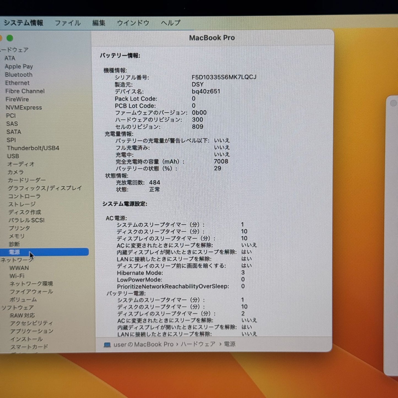
Task: Select Fibre Channel in the sidebar
Action: point(25,91)
